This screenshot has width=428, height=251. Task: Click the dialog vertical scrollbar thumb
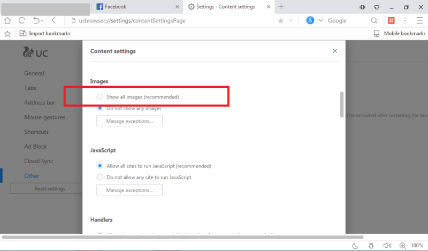[x=342, y=104]
